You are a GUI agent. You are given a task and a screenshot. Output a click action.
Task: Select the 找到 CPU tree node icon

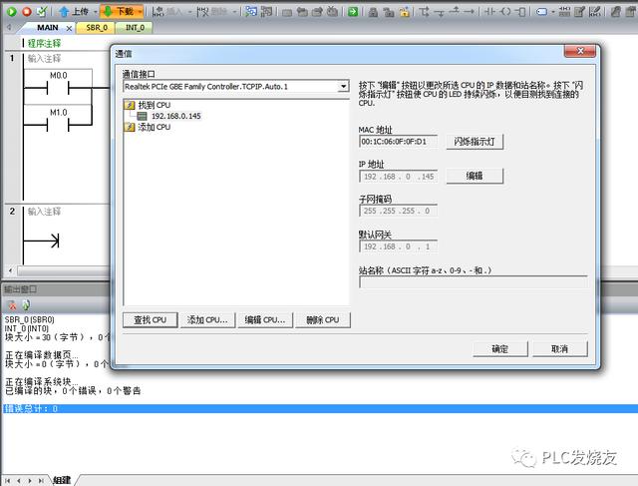(x=130, y=105)
